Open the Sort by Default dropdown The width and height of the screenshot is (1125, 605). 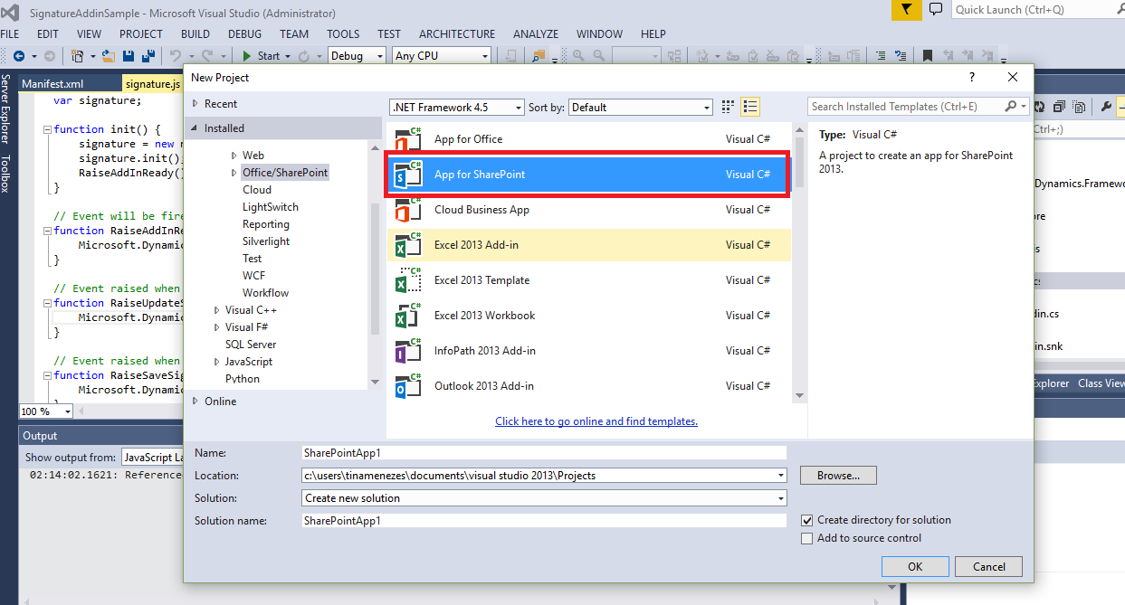tap(641, 107)
